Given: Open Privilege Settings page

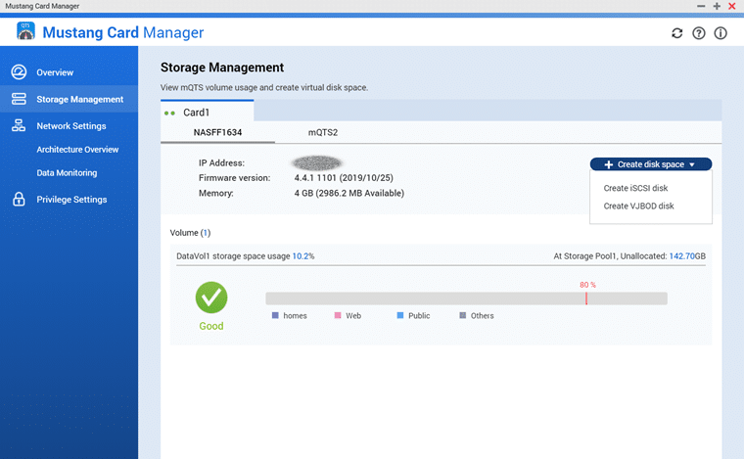Looking at the screenshot, I should (71, 200).
